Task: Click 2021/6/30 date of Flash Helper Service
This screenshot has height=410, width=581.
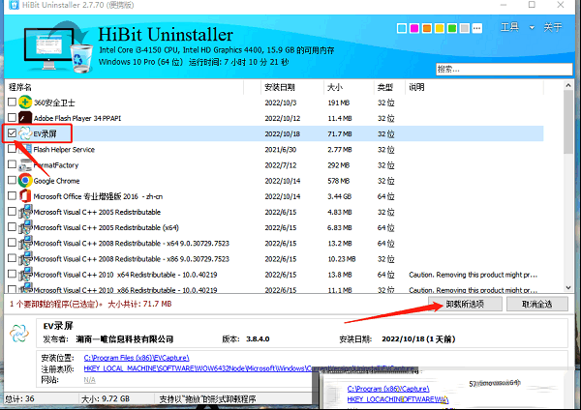Action: [x=281, y=150]
